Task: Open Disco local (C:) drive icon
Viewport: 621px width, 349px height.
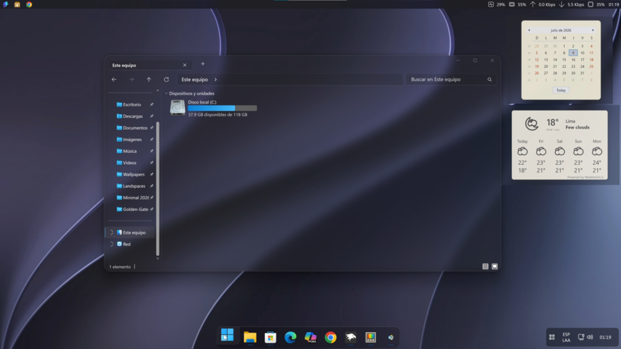Action: [178, 108]
